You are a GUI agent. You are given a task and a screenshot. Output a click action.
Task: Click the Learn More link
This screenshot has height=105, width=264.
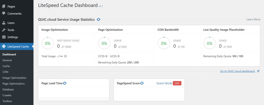(x=253, y=20)
